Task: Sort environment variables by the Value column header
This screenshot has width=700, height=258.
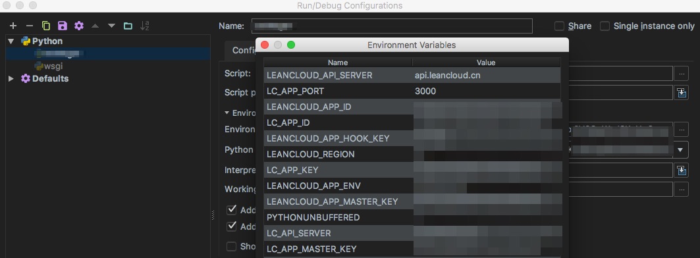Action: pos(486,63)
